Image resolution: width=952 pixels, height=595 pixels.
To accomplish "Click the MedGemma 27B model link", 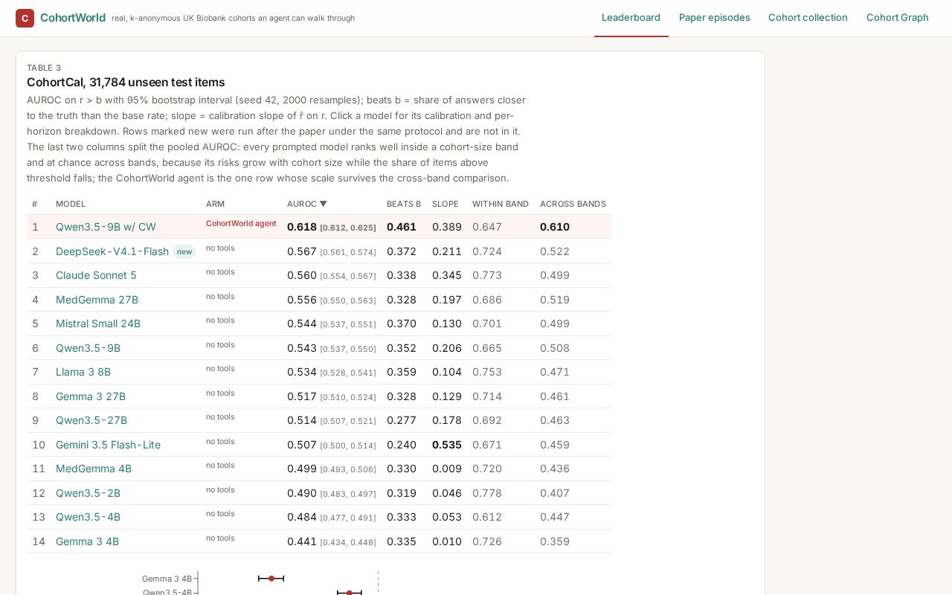I will coord(97,300).
